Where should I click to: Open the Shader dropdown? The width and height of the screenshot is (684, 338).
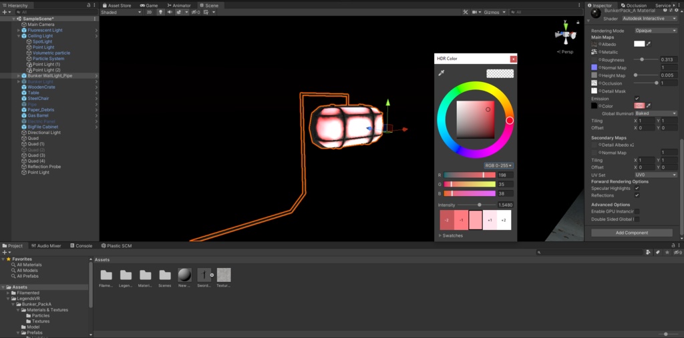(x=649, y=19)
